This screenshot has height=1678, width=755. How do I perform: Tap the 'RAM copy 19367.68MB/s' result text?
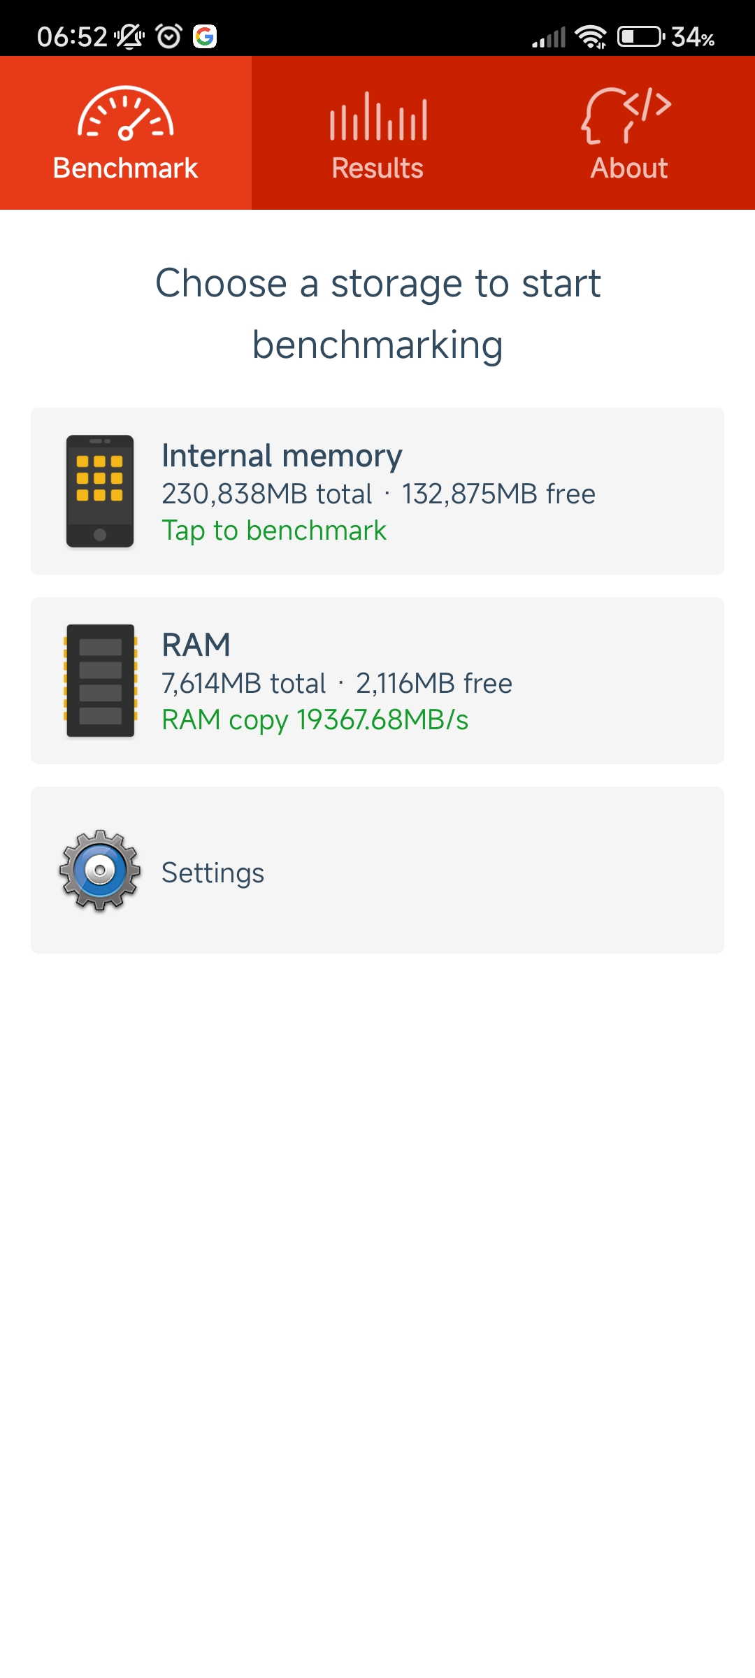click(315, 720)
